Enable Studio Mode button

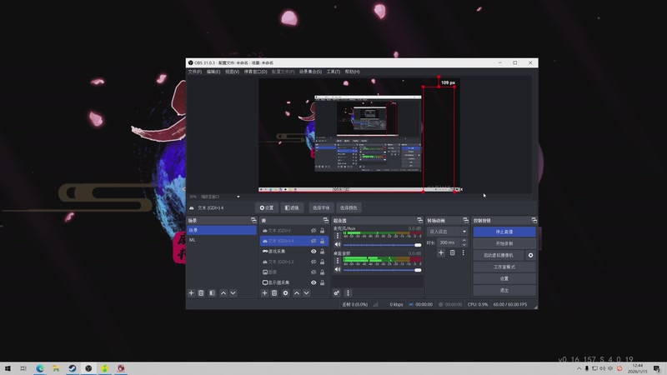coord(504,267)
